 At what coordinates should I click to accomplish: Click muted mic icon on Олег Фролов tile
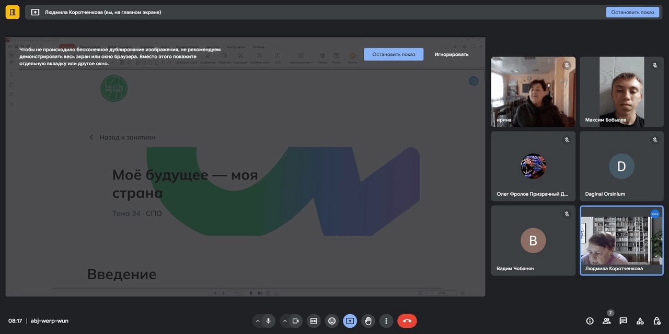click(567, 140)
